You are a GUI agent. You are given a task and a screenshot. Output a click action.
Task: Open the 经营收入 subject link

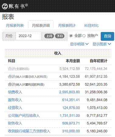tap(15, 108)
